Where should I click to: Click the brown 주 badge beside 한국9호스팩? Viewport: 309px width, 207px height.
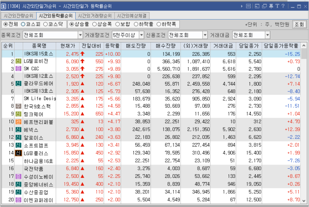(18, 106)
